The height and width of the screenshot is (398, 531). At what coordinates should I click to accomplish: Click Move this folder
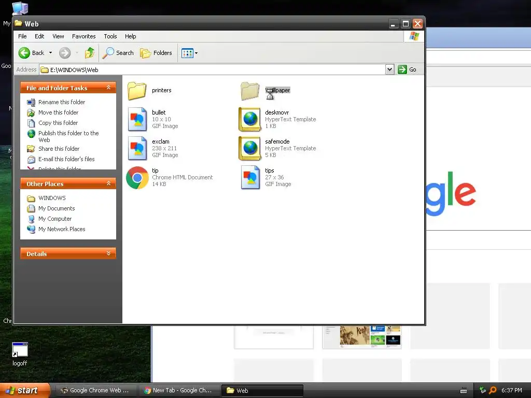click(58, 112)
